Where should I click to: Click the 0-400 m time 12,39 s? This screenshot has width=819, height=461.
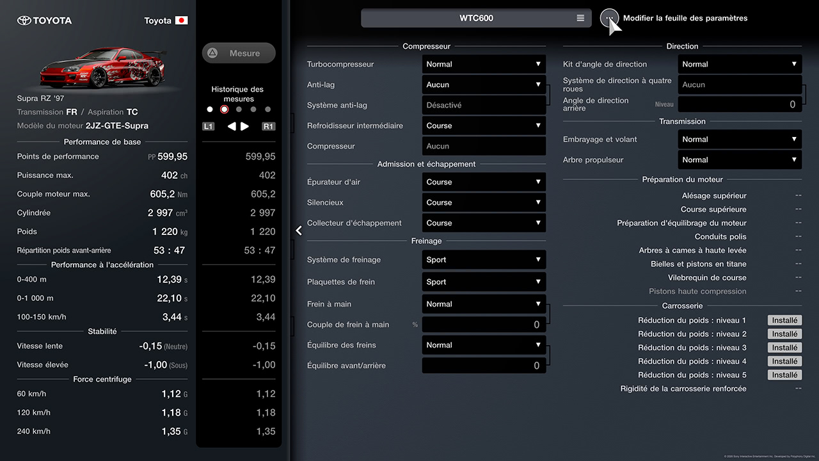click(x=172, y=279)
